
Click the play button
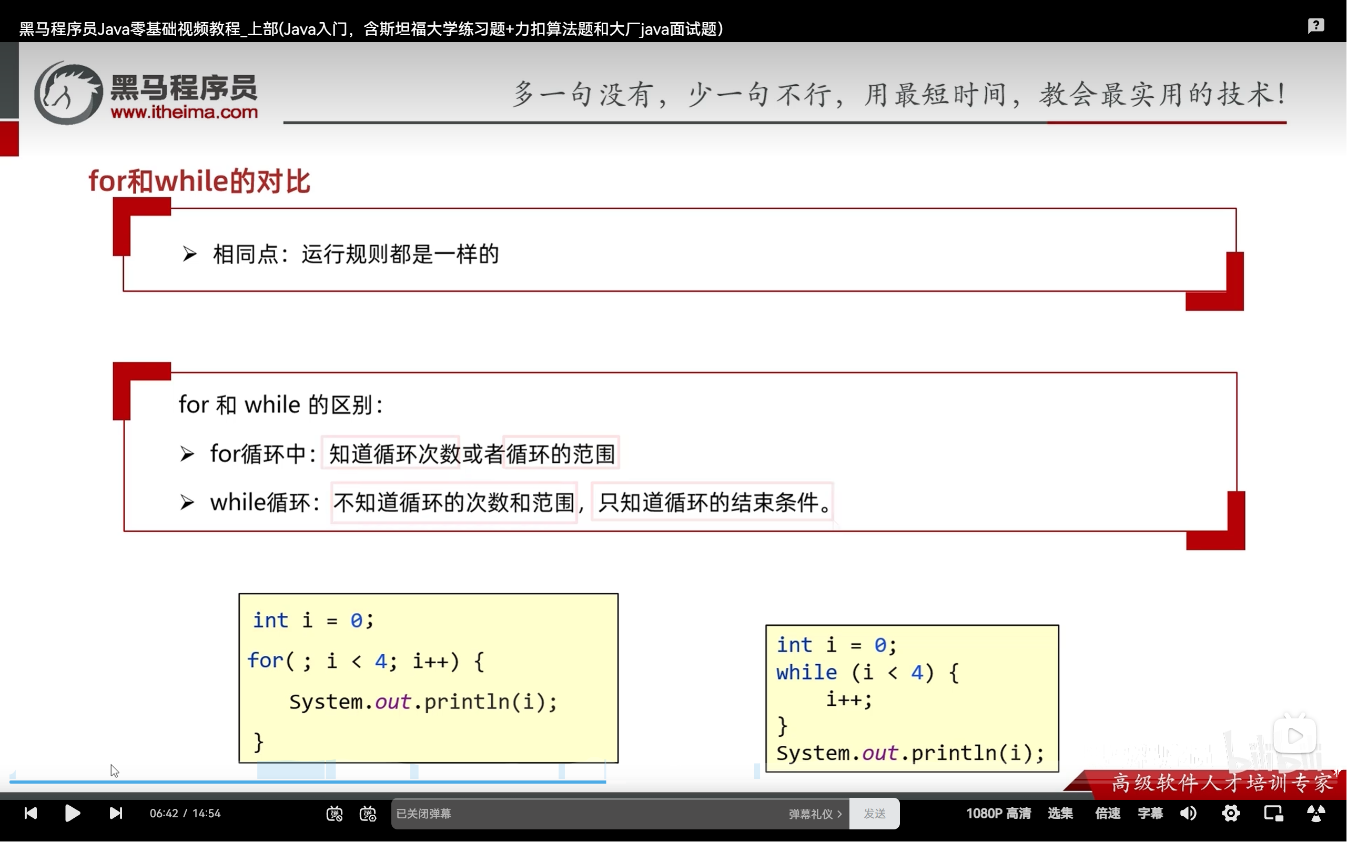click(x=73, y=813)
